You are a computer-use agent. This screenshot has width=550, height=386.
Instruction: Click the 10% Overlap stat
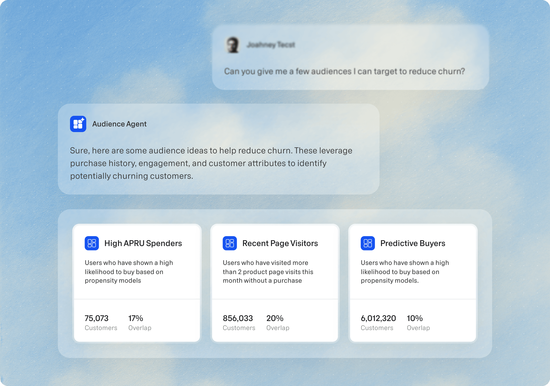tap(415, 318)
